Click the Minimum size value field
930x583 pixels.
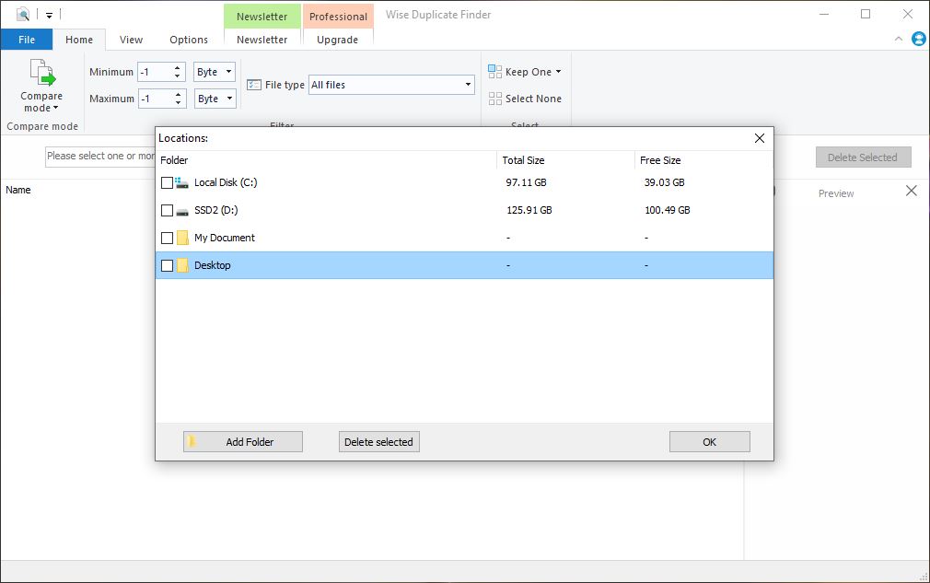(x=156, y=72)
